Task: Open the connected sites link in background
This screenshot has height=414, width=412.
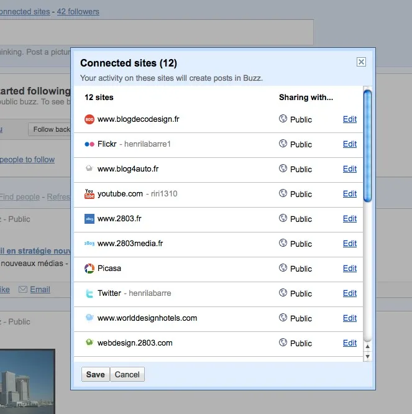Action: tap(25, 12)
